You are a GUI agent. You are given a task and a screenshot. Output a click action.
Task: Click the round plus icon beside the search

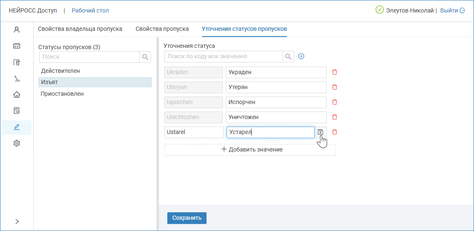(x=301, y=57)
